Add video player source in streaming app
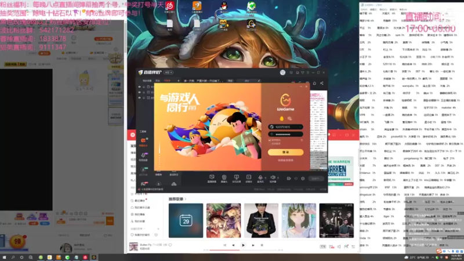464x261 pixels. (x=249, y=177)
